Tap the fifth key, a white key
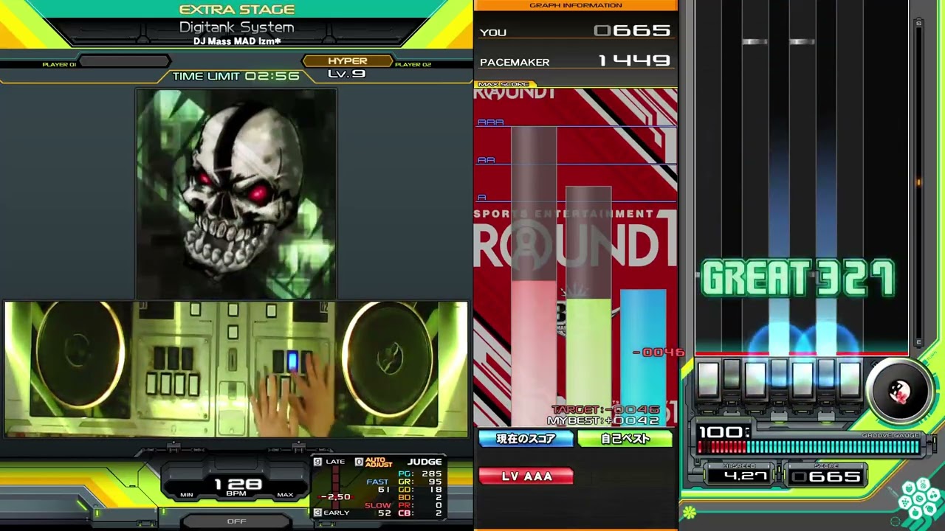This screenshot has height=531, width=945. click(x=803, y=379)
